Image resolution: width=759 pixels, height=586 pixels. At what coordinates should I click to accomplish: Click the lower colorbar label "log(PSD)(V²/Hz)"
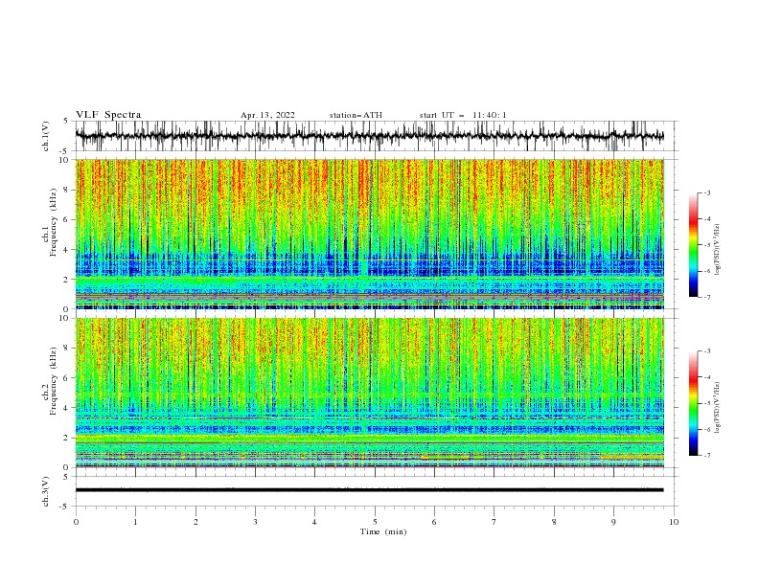(x=717, y=408)
